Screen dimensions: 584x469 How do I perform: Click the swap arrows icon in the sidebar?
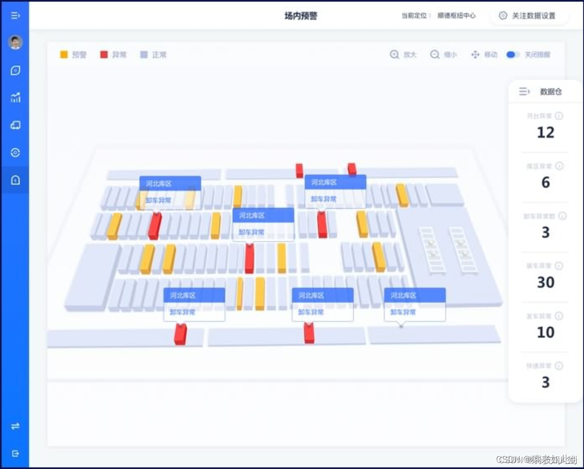point(15,426)
